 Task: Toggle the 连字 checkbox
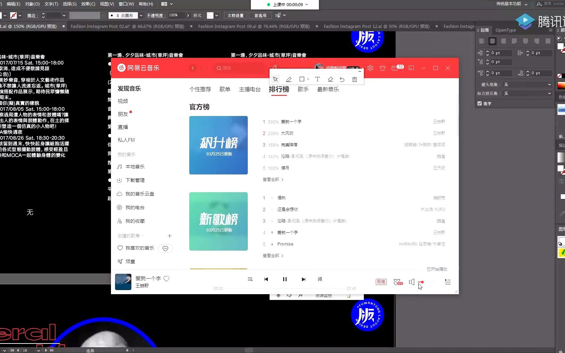tap(480, 103)
